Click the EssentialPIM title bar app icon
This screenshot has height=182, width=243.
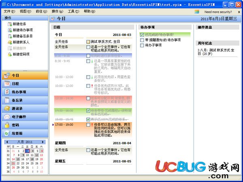point(4,4)
